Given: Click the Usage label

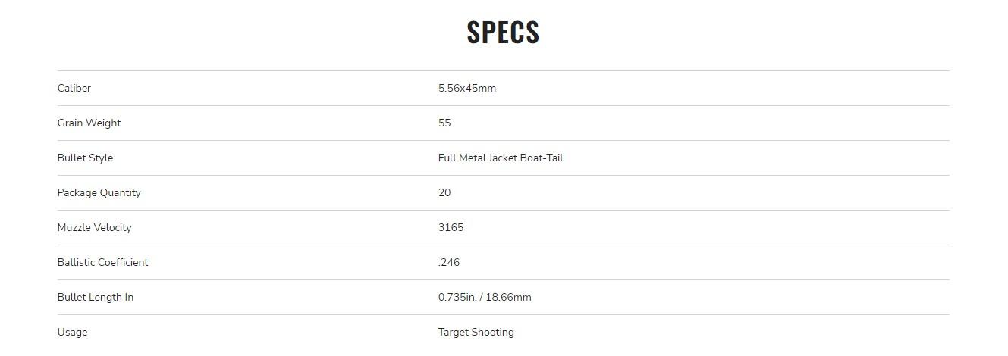Looking at the screenshot, I should (x=72, y=332).
